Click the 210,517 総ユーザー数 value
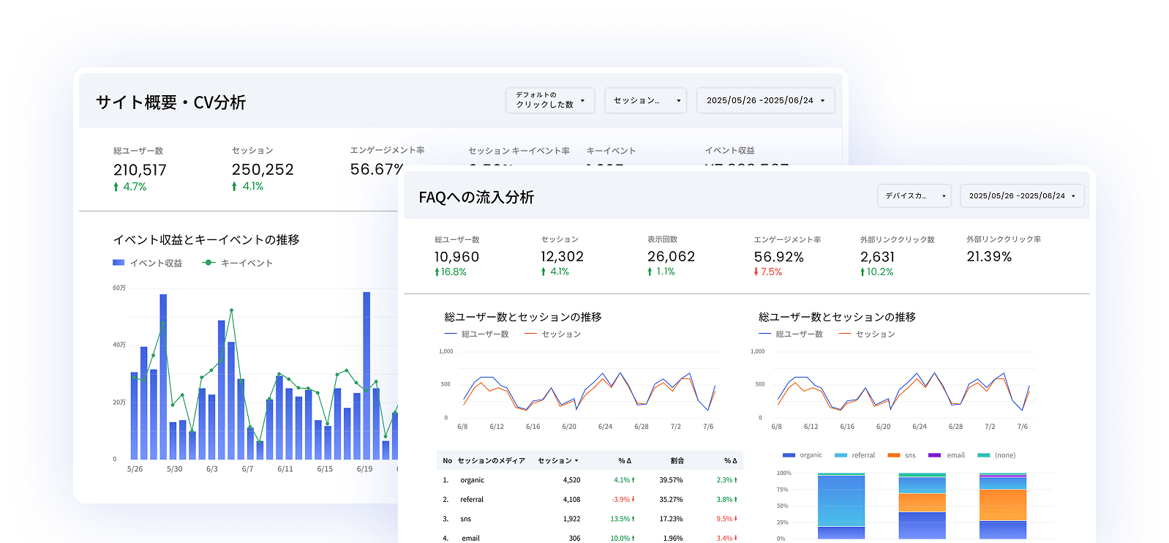The image size is (1169, 543). pyautogui.click(x=140, y=170)
